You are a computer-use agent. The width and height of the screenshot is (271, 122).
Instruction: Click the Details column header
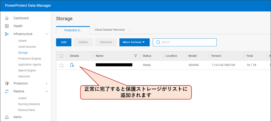tap(74, 56)
